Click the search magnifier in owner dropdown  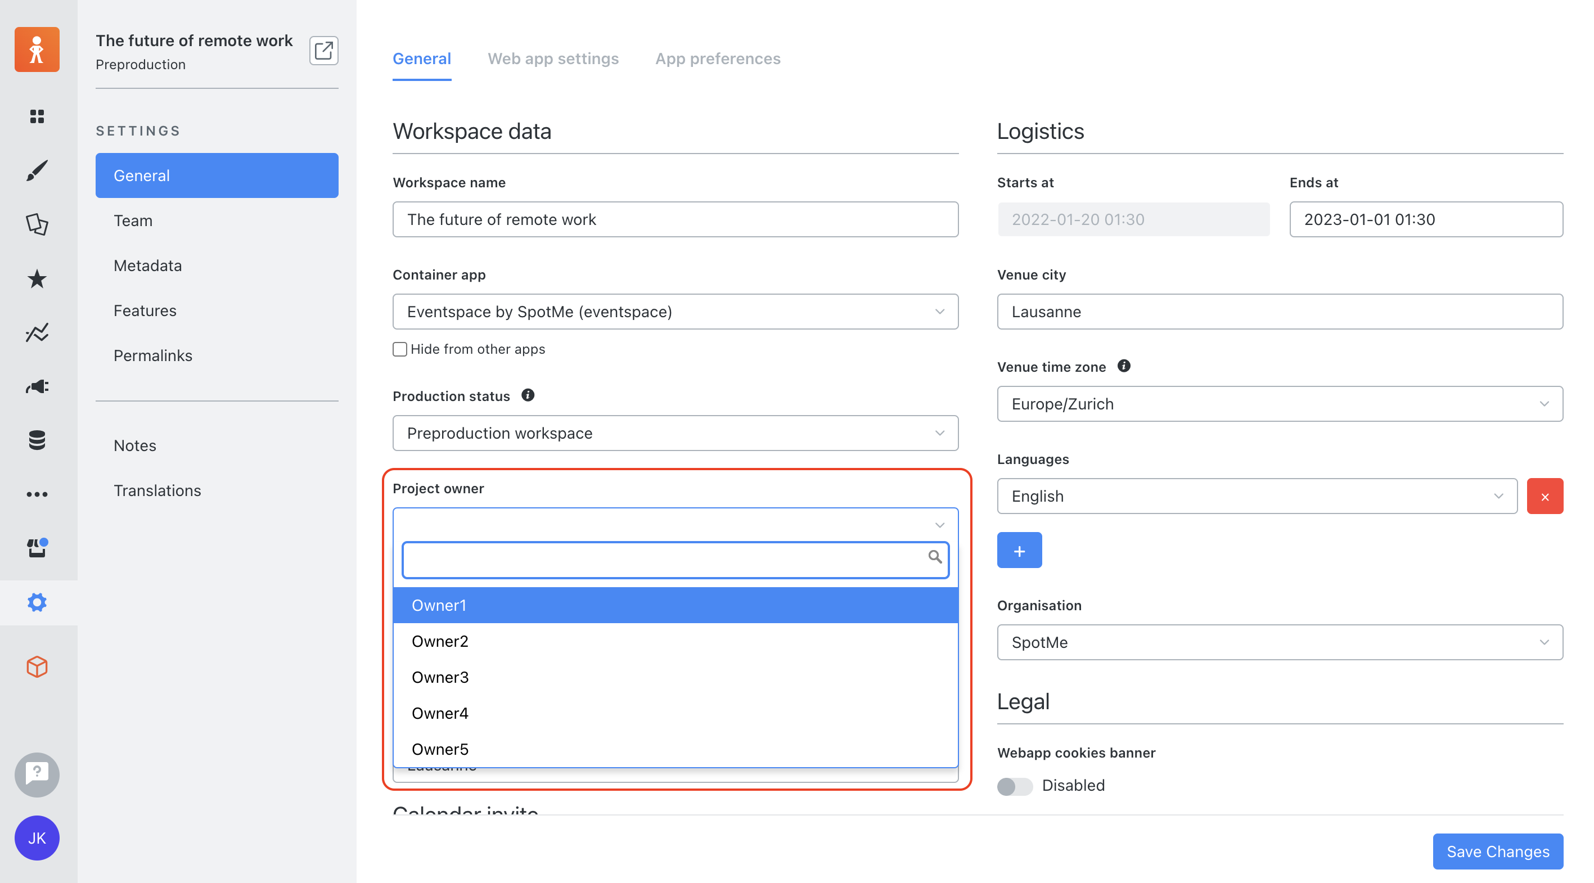pyautogui.click(x=935, y=557)
